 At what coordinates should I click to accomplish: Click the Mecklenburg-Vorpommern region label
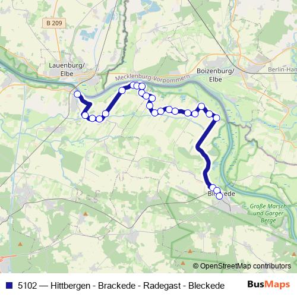pos(153,78)
